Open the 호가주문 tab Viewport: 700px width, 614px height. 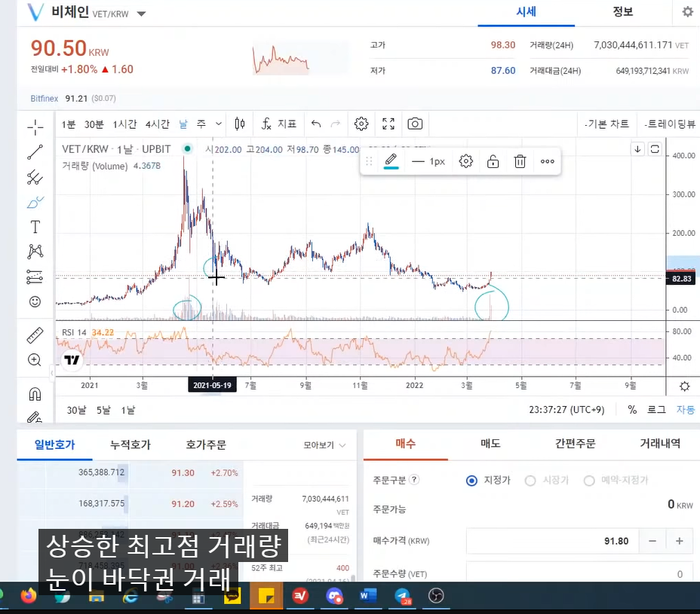coord(206,444)
